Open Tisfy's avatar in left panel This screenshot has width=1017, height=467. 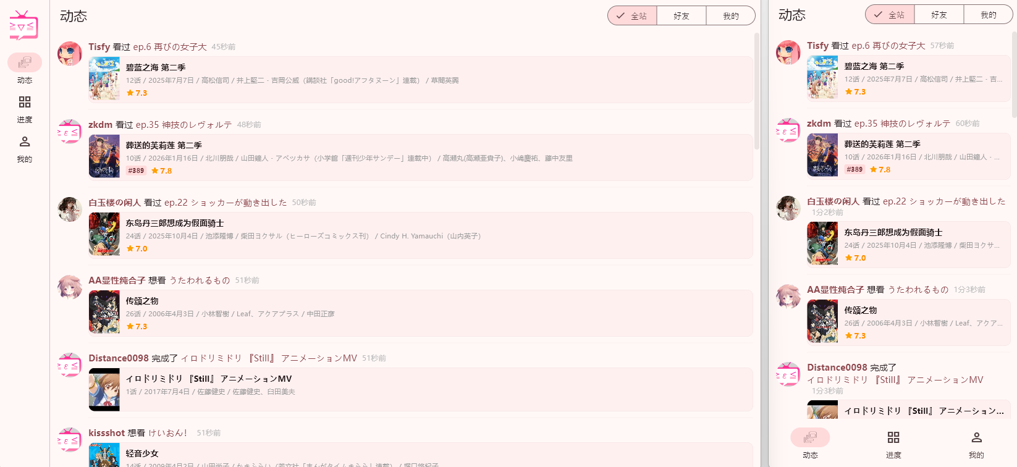70,54
